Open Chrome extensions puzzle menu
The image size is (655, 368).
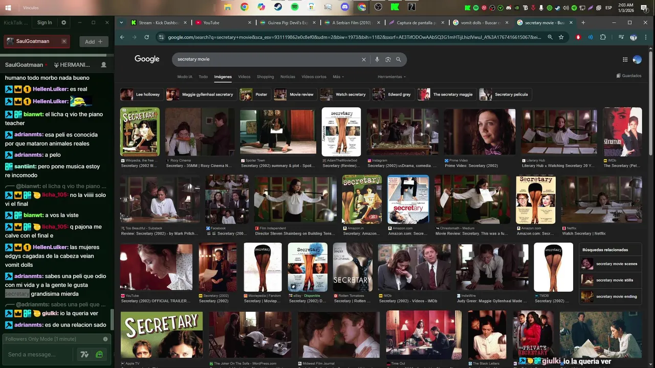tap(603, 37)
